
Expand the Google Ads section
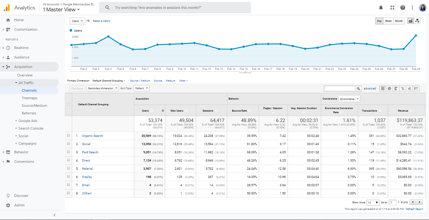coord(28,121)
